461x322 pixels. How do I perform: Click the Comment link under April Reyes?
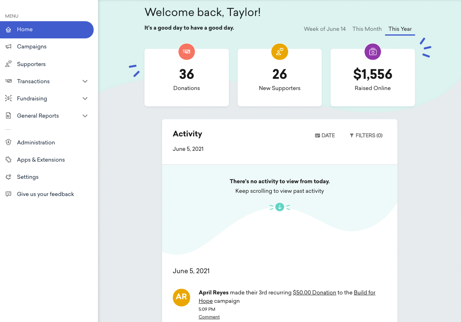pyautogui.click(x=209, y=317)
